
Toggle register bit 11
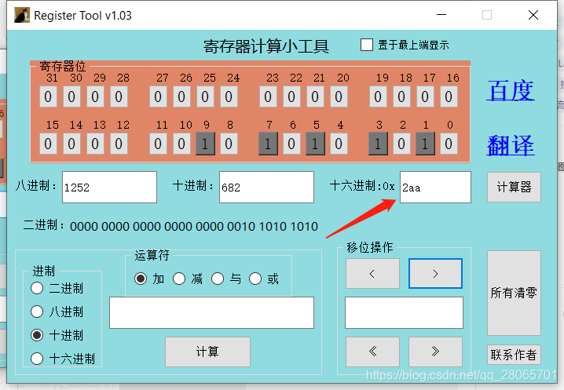pos(158,144)
